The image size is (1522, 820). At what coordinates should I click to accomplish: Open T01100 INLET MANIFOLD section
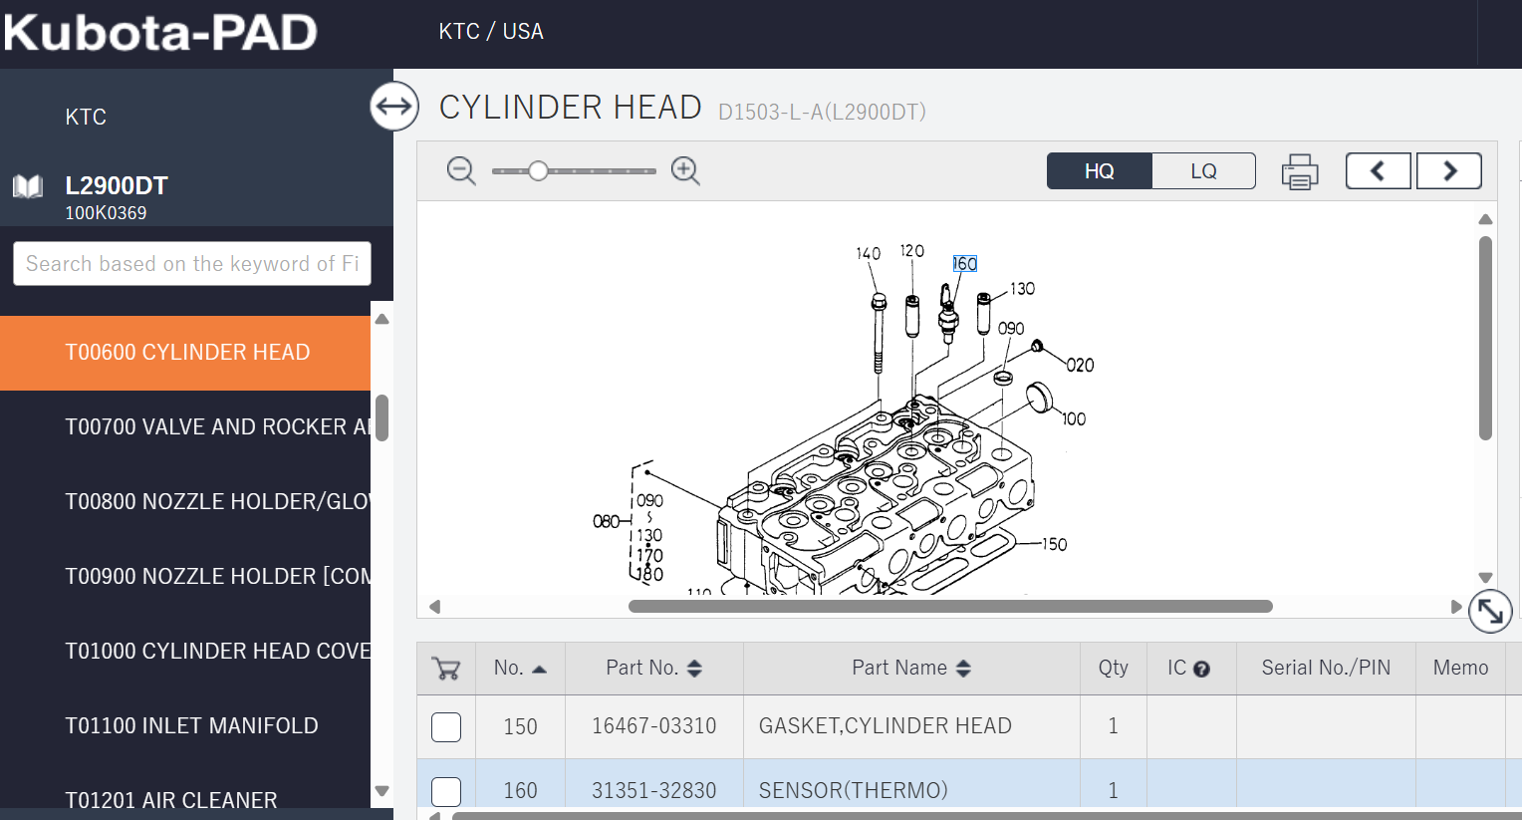click(185, 726)
